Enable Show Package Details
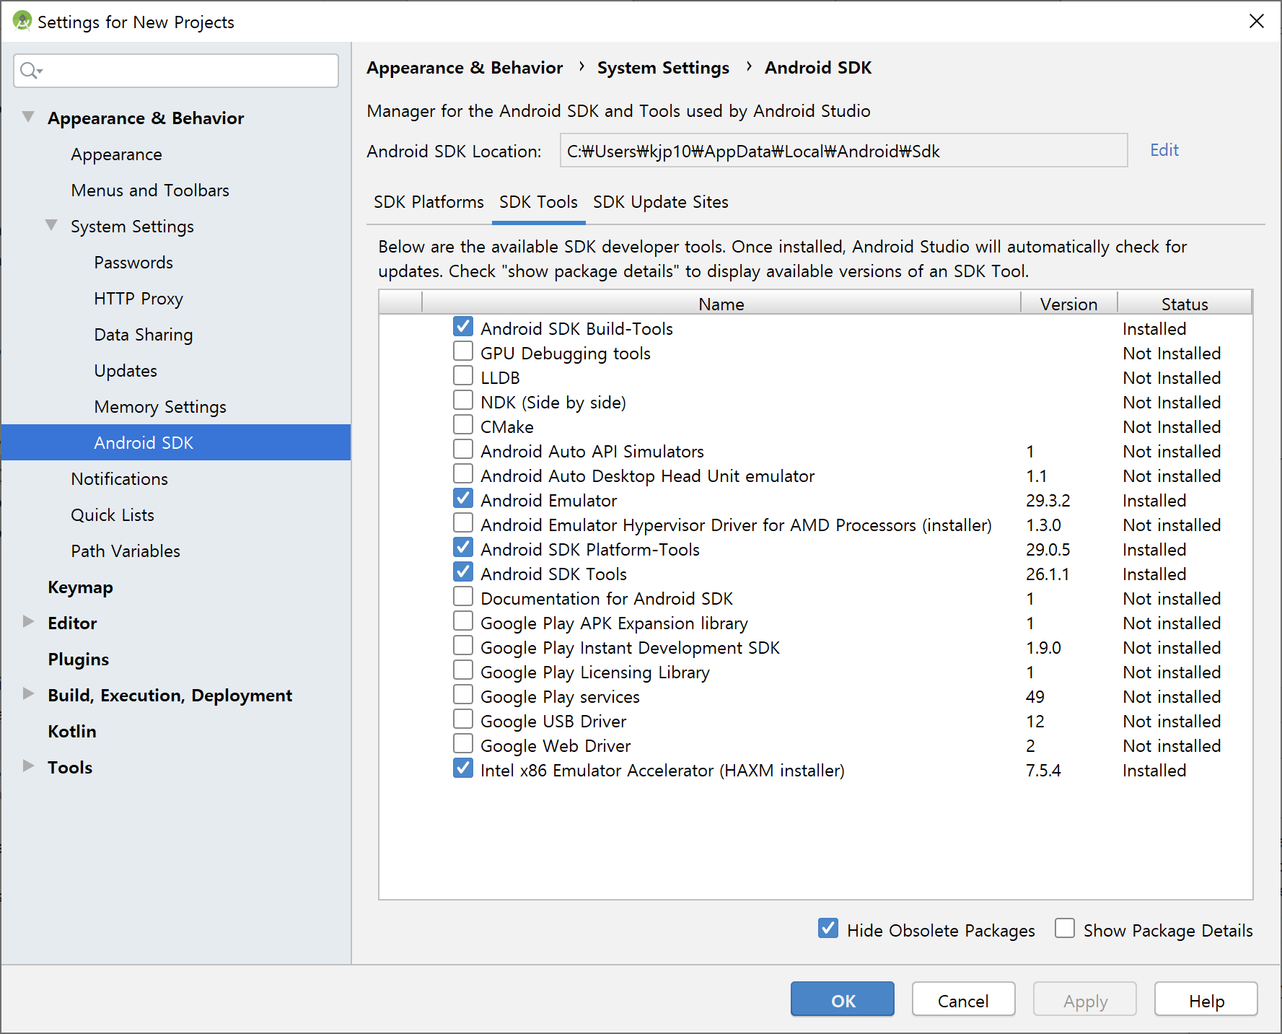 click(x=1065, y=929)
